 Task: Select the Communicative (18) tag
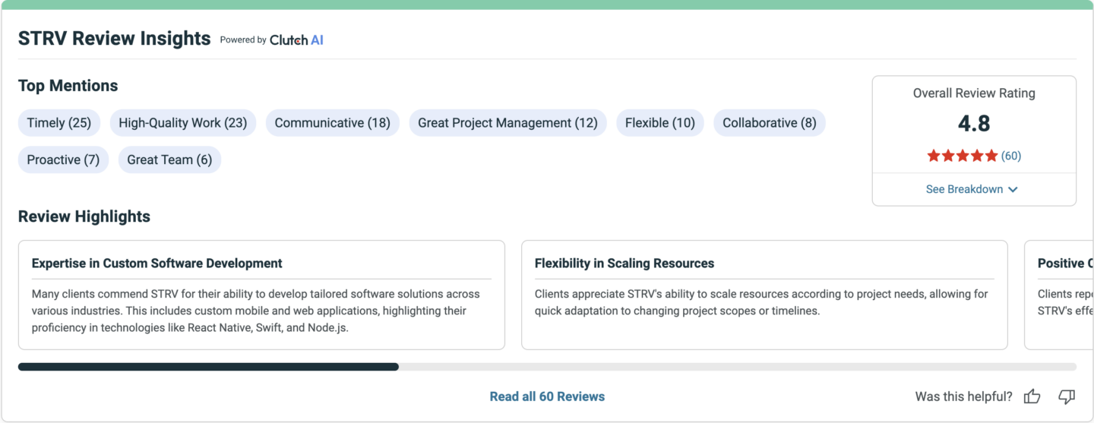(333, 123)
